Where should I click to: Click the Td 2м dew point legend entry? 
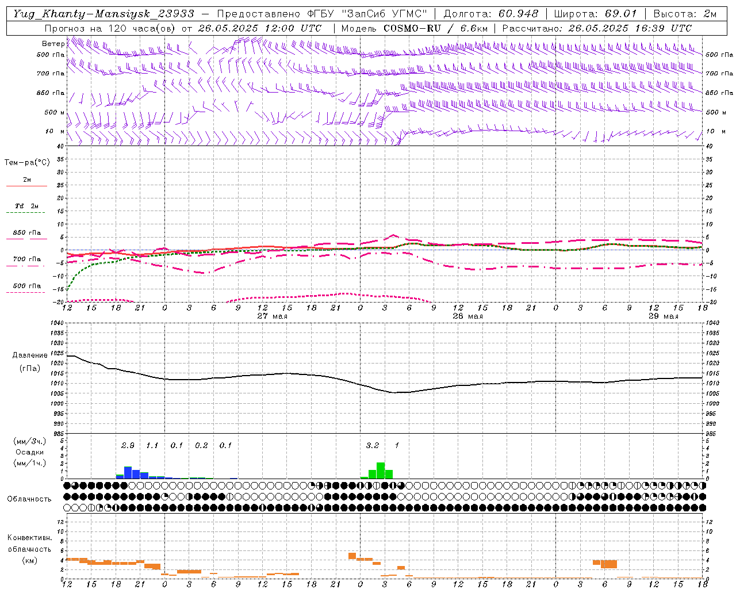(26, 208)
